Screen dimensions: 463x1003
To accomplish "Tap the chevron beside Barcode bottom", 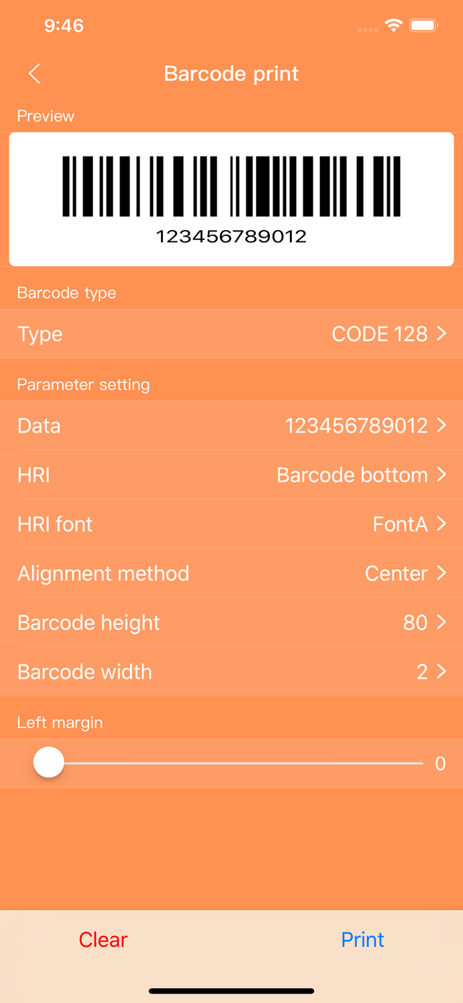I will tap(442, 475).
